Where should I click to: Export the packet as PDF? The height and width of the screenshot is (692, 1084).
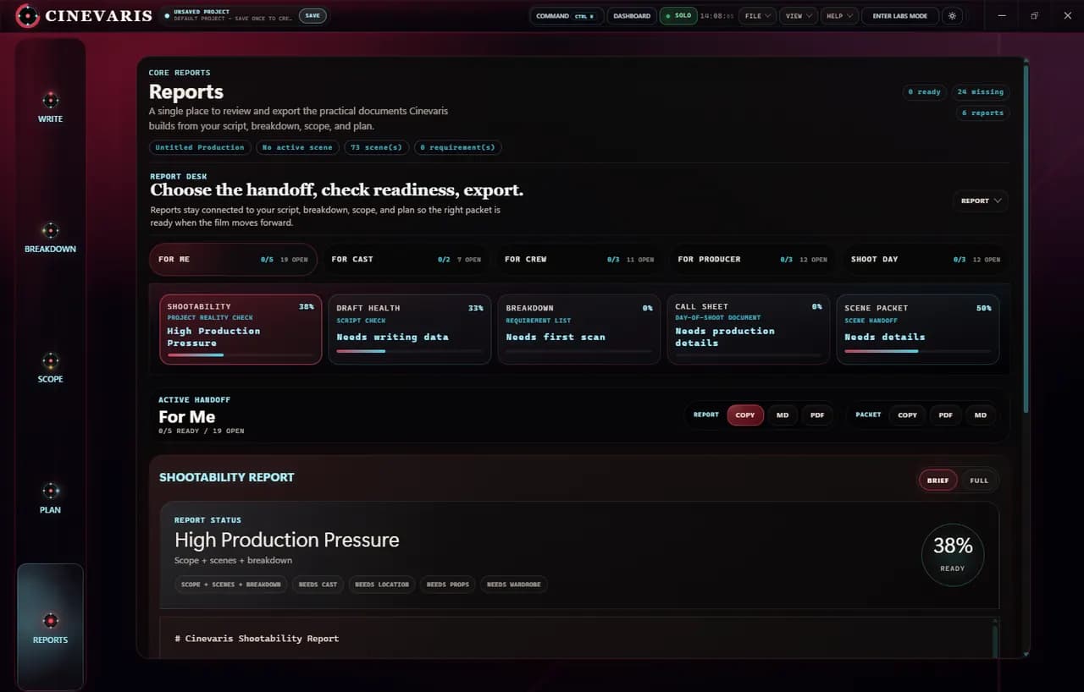tap(945, 415)
